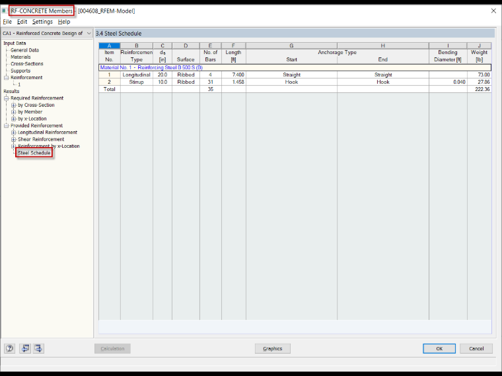Viewport: 502px width, 376px height.
Task: Click the Hook end anchorage cell
Action: tap(383, 82)
